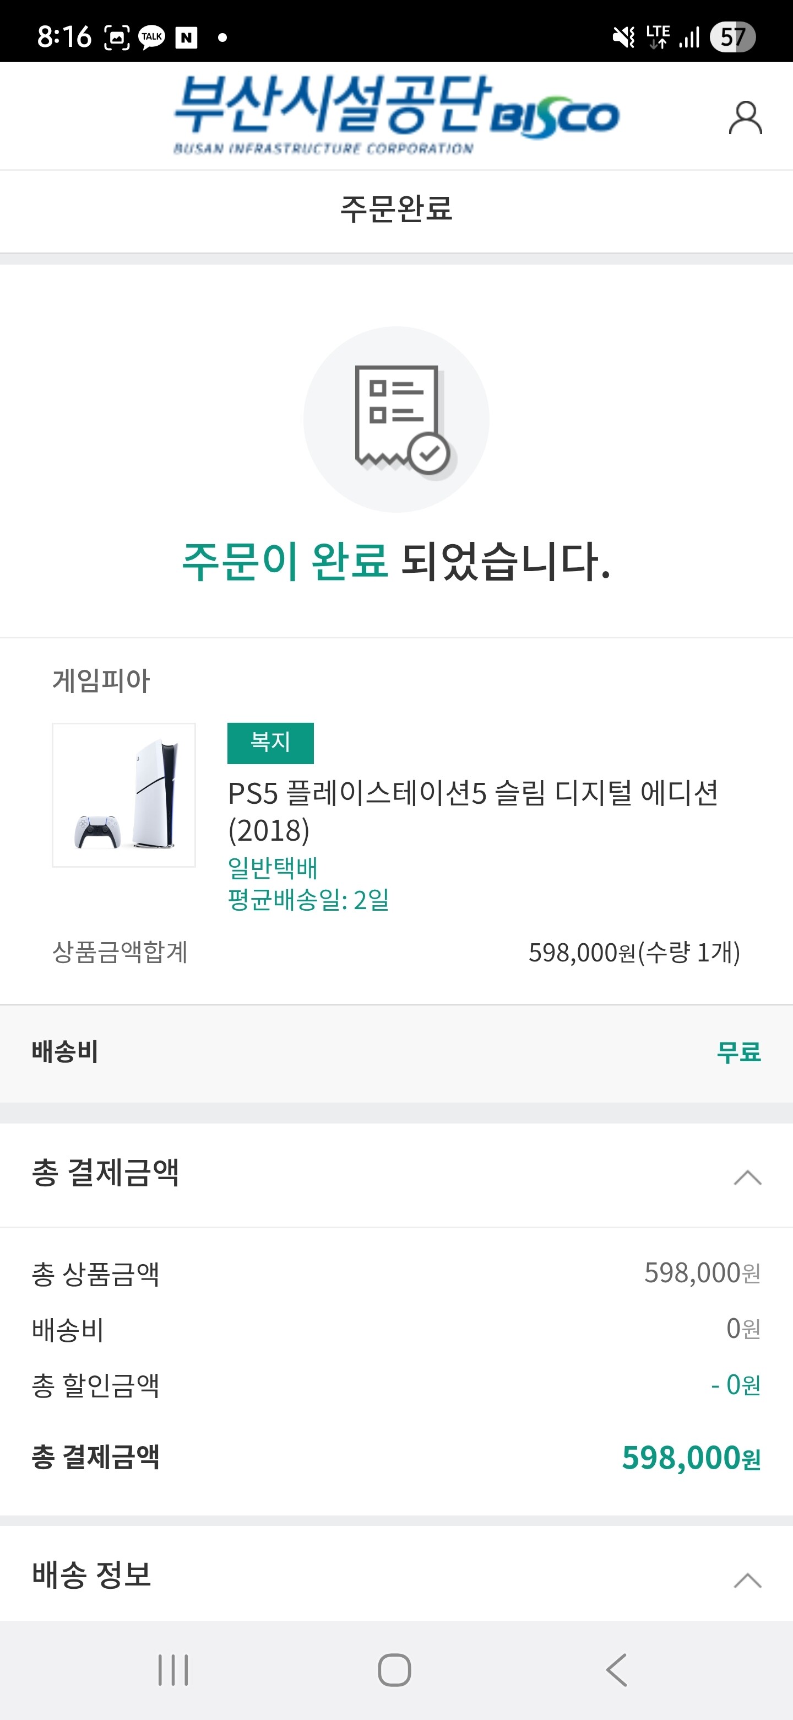Tap the 주문완료 page header
The height and width of the screenshot is (1720, 793).
click(396, 208)
